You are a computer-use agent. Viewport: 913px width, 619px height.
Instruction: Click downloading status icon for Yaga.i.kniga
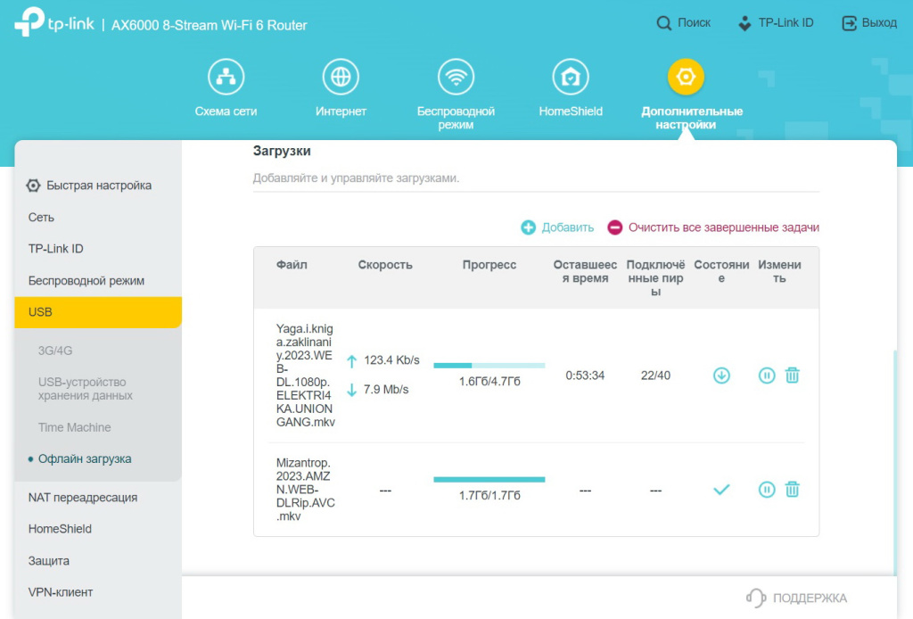(721, 376)
